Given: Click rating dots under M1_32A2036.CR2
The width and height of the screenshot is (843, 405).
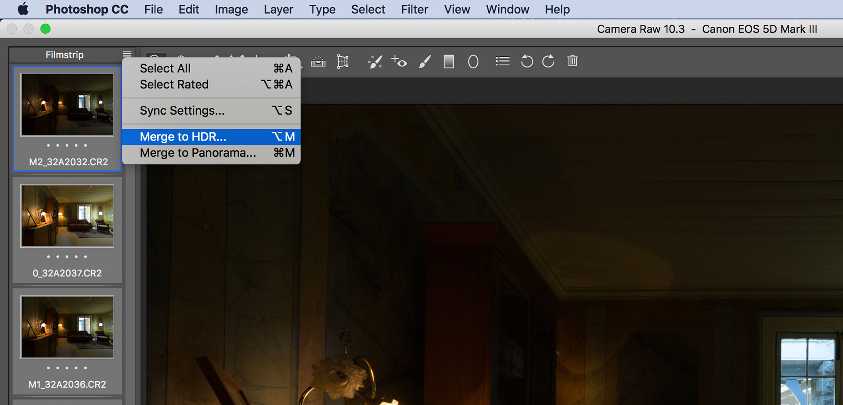Looking at the screenshot, I should tap(67, 368).
